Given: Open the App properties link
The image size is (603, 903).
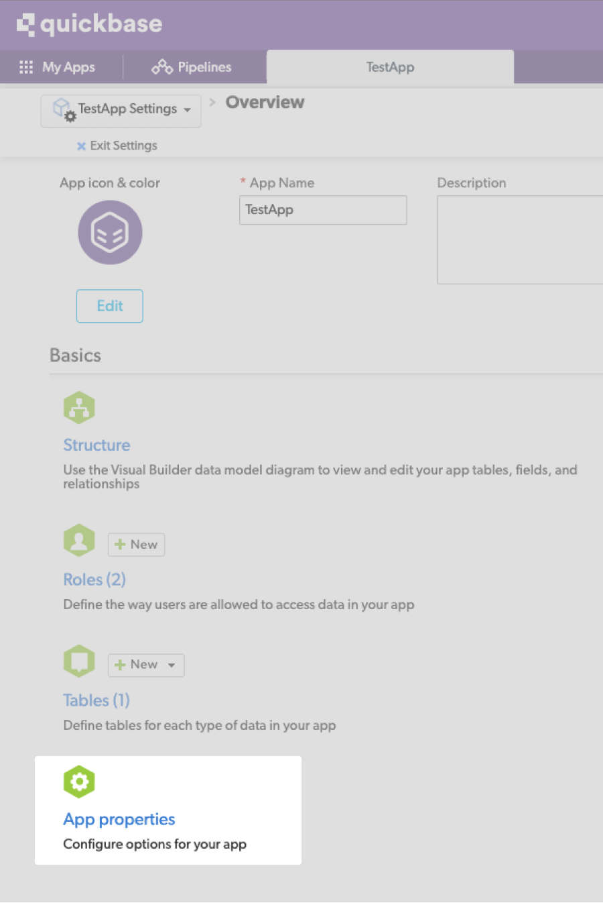Looking at the screenshot, I should pos(119,819).
